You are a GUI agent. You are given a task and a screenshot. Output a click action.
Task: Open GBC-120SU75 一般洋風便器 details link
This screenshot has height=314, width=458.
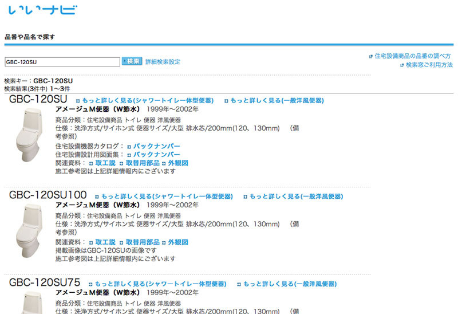tap(290, 284)
